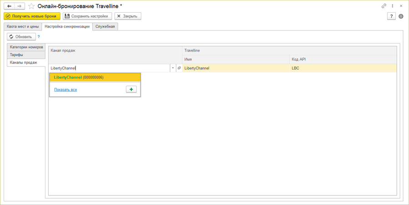Select Настройка синхронизации tab
This screenshot has height=205, width=409.
pos(67,27)
